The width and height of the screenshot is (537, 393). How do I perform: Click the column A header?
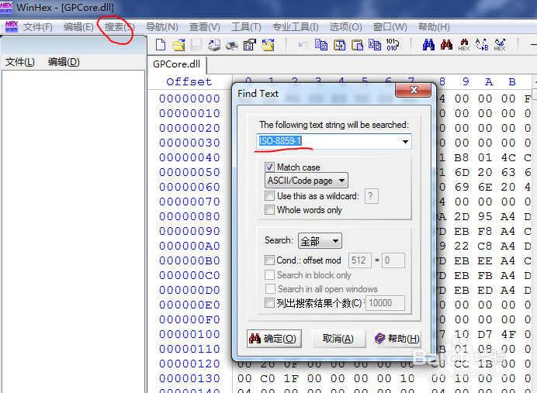point(489,81)
